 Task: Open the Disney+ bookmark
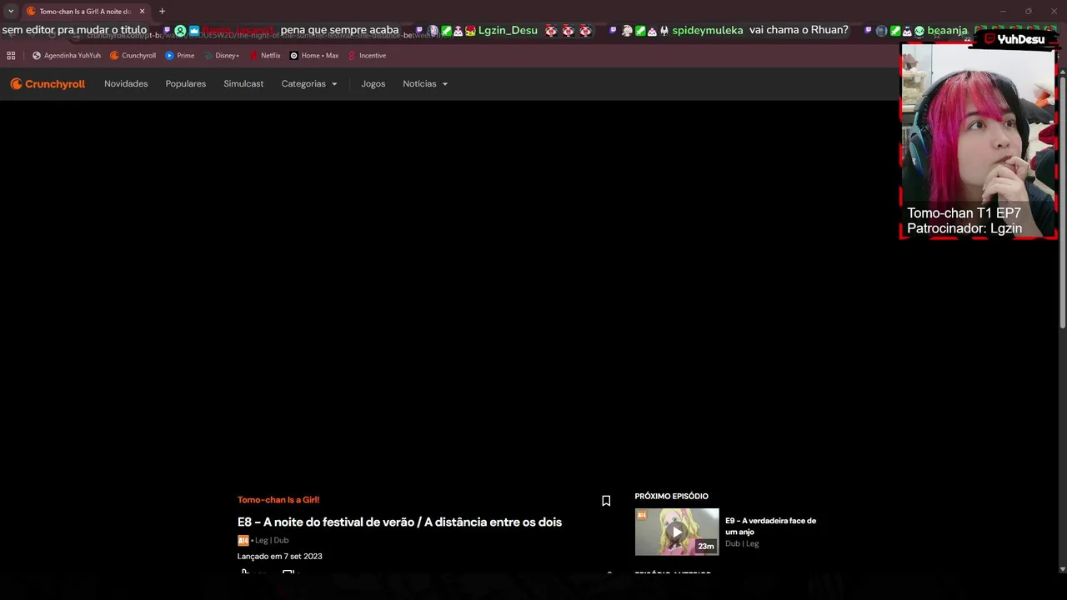(221, 56)
